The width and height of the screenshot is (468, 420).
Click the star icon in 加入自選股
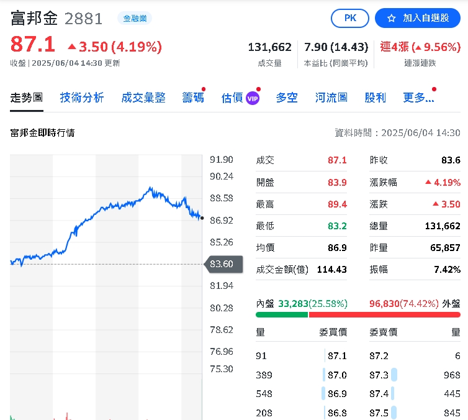pos(391,19)
